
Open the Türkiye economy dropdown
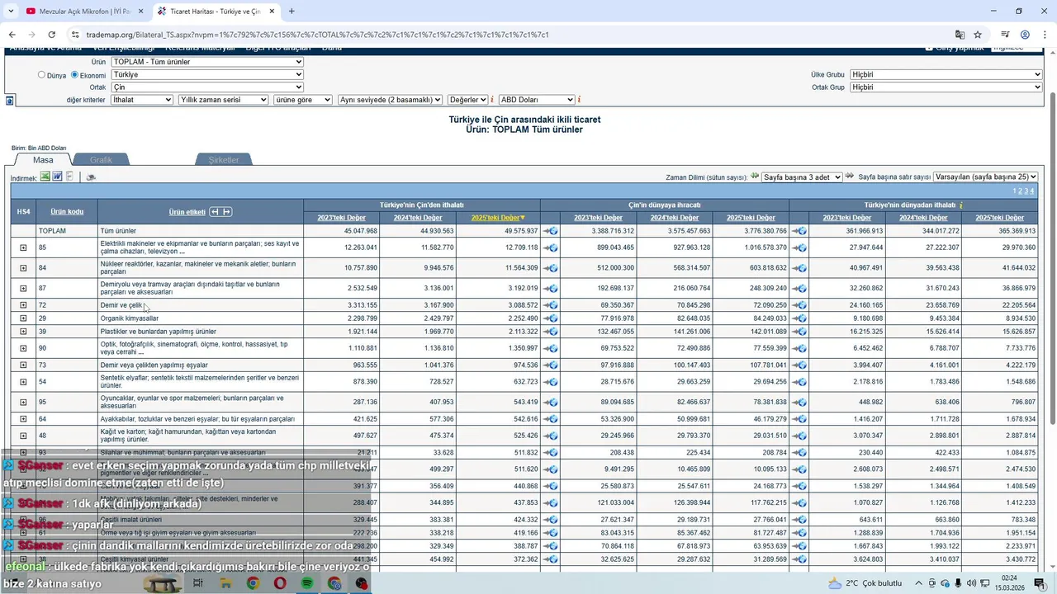(x=207, y=74)
